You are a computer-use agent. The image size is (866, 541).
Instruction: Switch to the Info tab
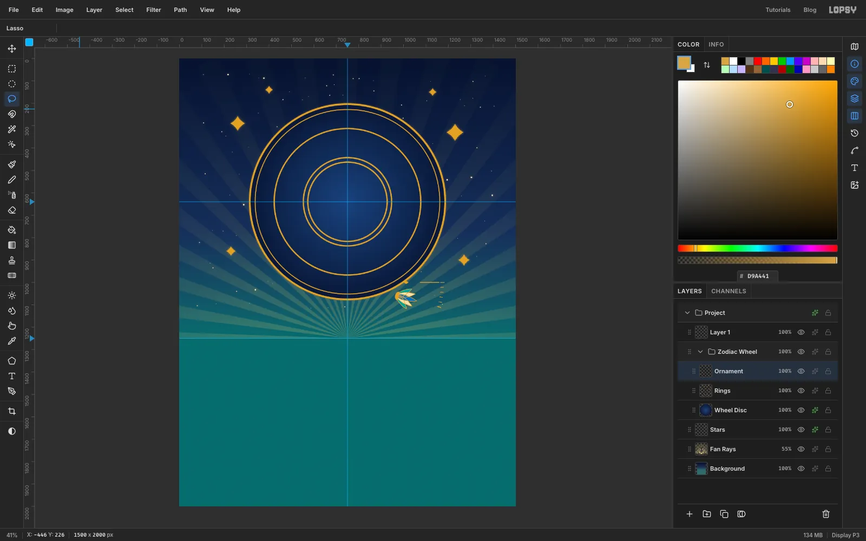click(716, 44)
